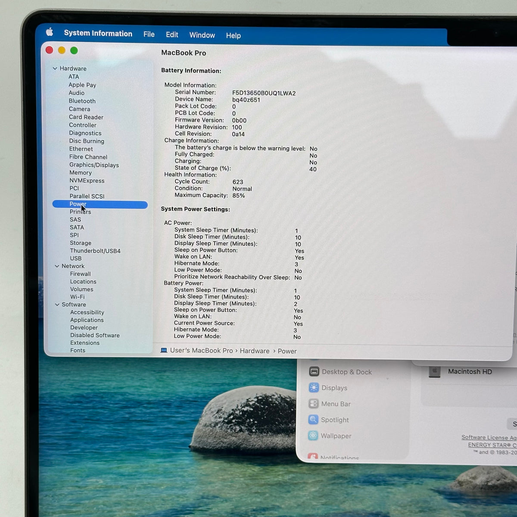Select Memory in the sidebar

(x=81, y=173)
